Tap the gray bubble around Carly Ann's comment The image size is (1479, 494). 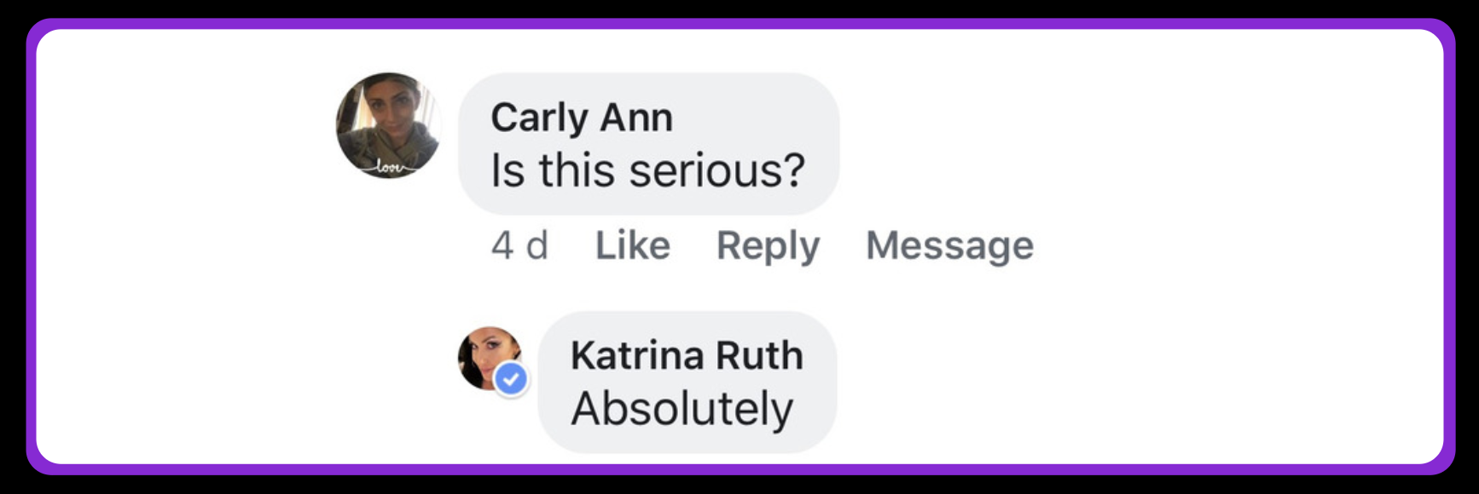pyautogui.click(x=648, y=143)
